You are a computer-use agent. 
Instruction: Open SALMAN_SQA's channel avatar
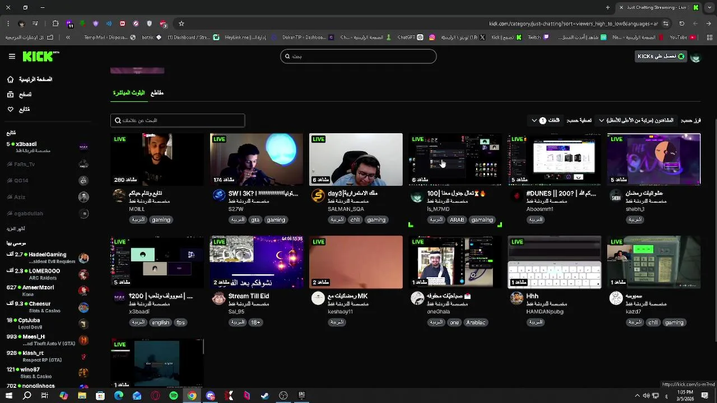[x=318, y=195]
